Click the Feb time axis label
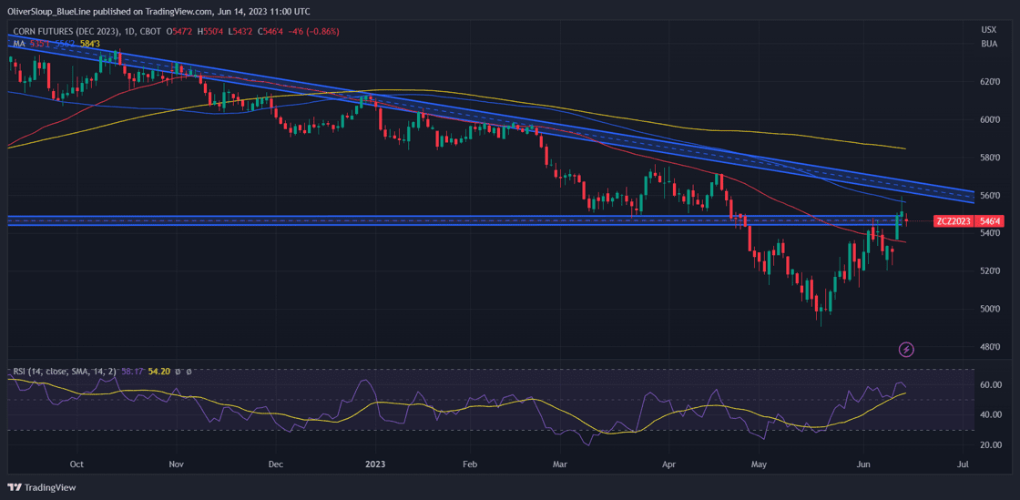The height and width of the screenshot is (500, 1020). tap(470, 464)
